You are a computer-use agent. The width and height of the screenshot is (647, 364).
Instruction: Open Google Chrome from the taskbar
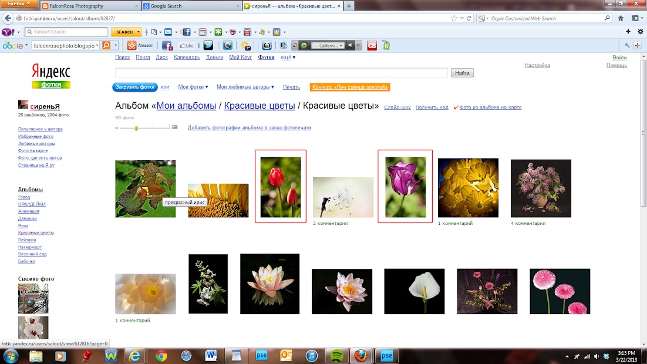pyautogui.click(x=161, y=356)
